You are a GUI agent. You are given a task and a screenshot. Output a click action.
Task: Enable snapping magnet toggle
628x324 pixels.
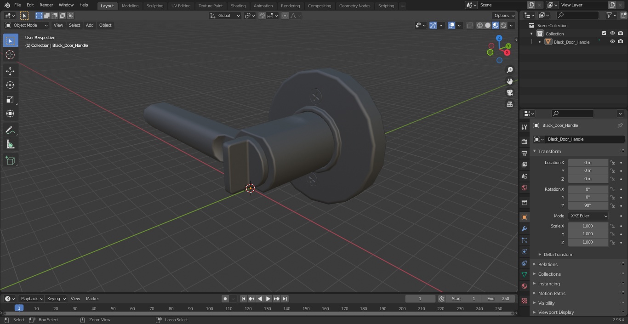(x=262, y=16)
